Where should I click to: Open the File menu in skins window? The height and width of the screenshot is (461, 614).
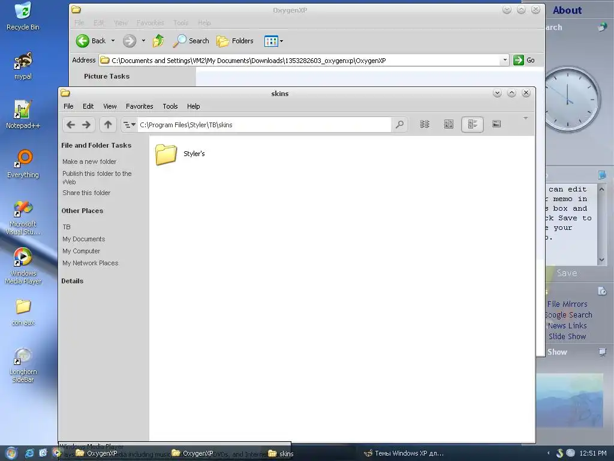[x=68, y=106]
